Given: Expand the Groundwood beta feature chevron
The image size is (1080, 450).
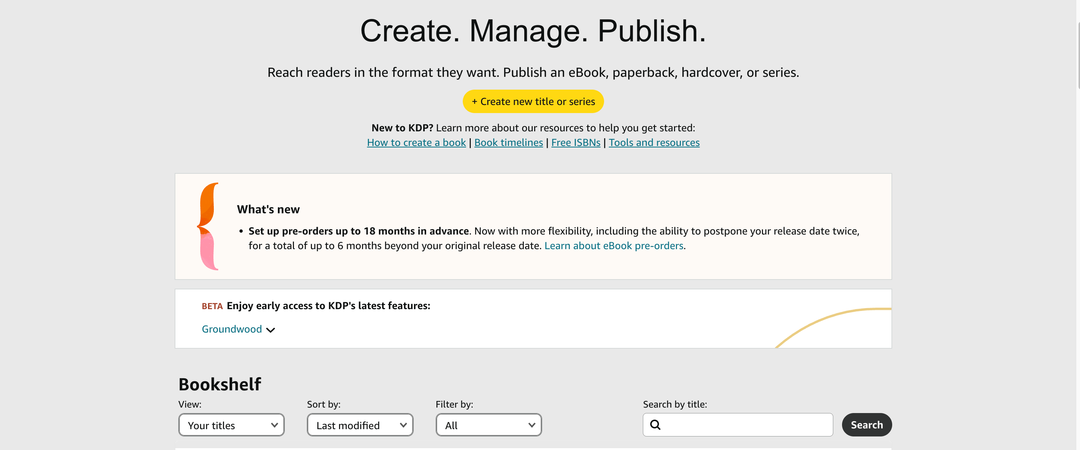Looking at the screenshot, I should 271,330.
